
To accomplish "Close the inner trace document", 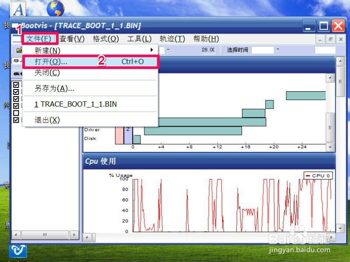I will coord(341,39).
